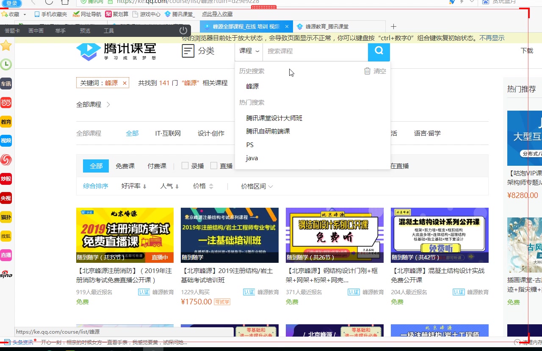Open the 猫扑 sidebar shortcut

coord(6,217)
